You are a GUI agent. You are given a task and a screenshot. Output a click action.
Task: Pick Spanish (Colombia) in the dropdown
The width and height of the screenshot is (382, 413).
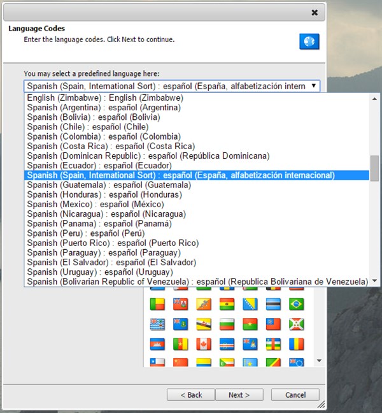click(x=197, y=136)
